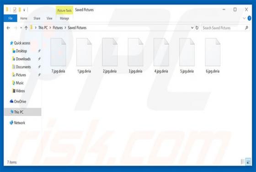Image resolution: width=256 pixels, height=172 pixels.
Task: Expand recent locations dropdown arrow
Action: click(21, 28)
